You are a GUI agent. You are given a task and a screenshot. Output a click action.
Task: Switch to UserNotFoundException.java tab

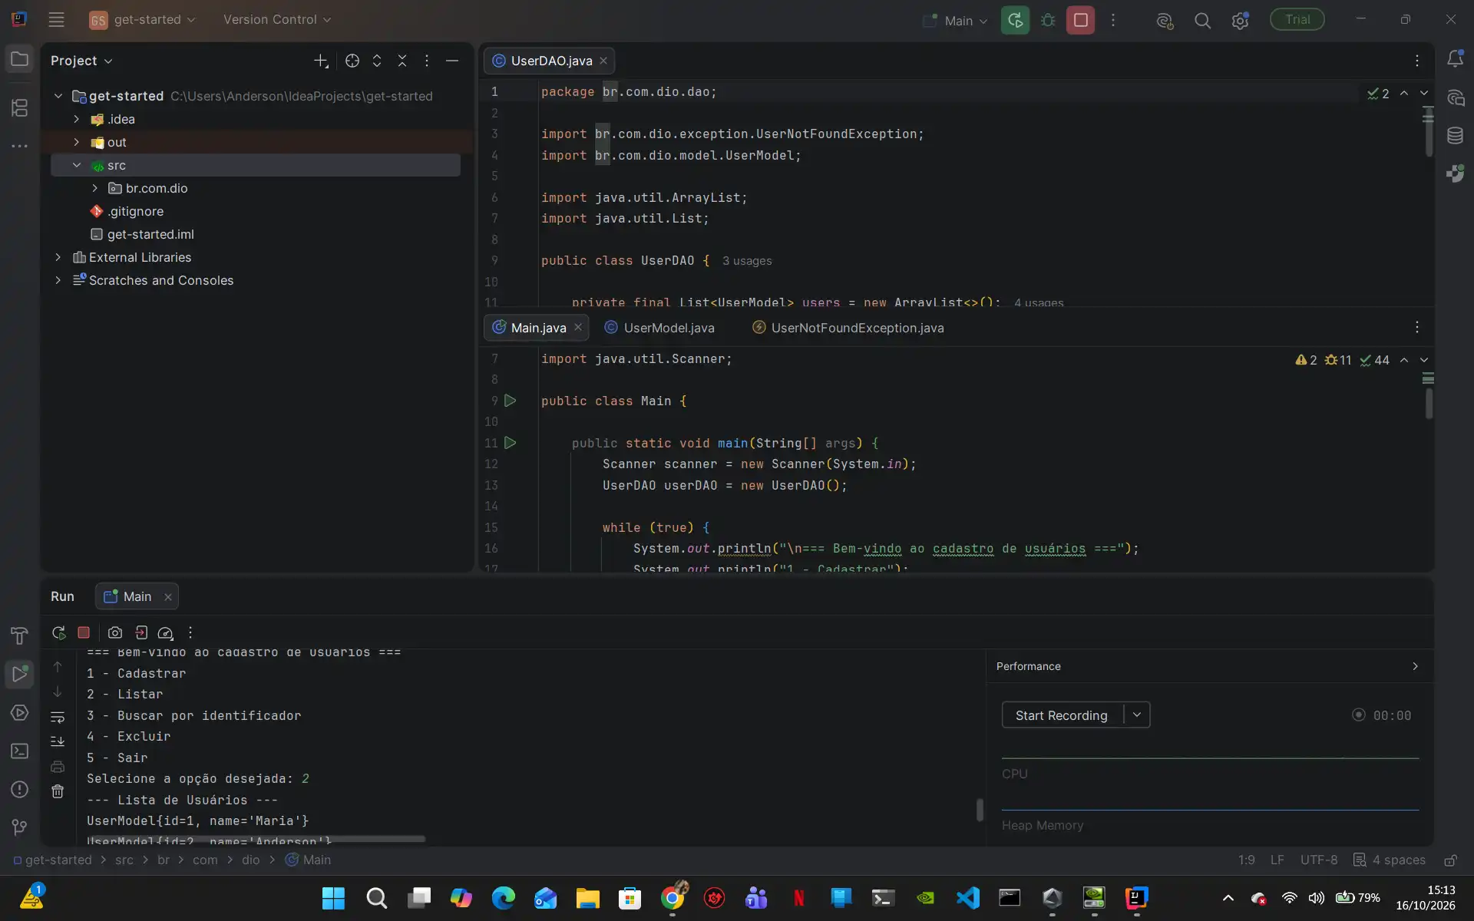click(848, 328)
